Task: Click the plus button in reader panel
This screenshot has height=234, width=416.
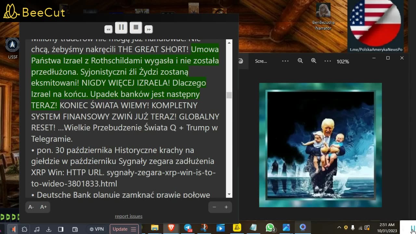Action: 226,207
